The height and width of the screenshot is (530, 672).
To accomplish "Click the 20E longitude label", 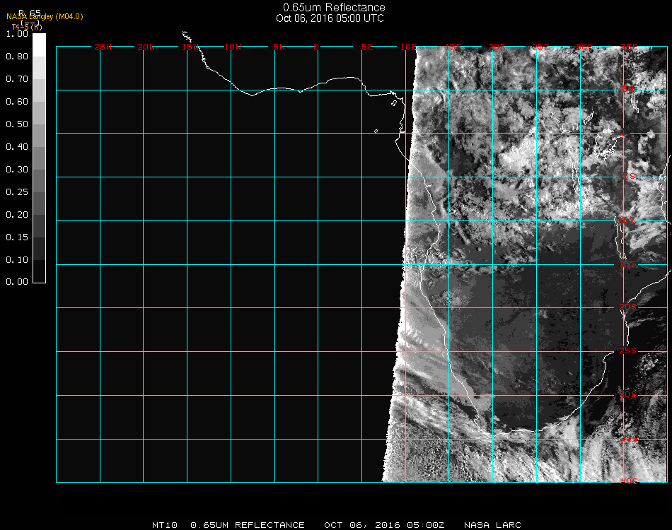I will pos(497,47).
